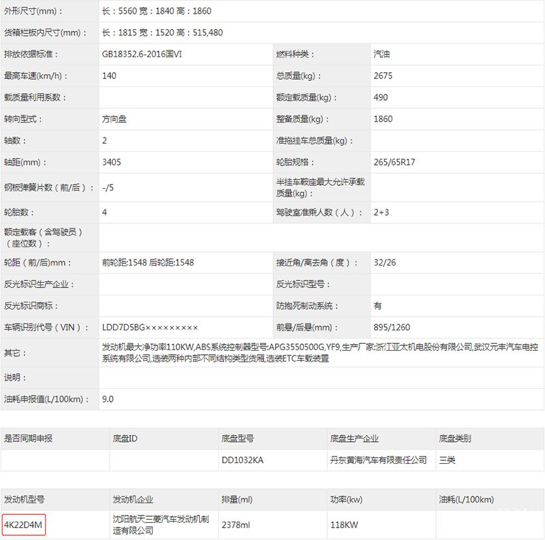Click the 发动机企业 column header
Viewport: 545px width, 540px height.
click(x=133, y=499)
